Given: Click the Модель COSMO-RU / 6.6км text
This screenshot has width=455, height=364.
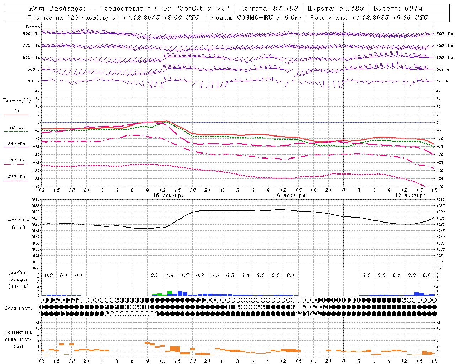Looking at the screenshot, I should coord(256,17).
